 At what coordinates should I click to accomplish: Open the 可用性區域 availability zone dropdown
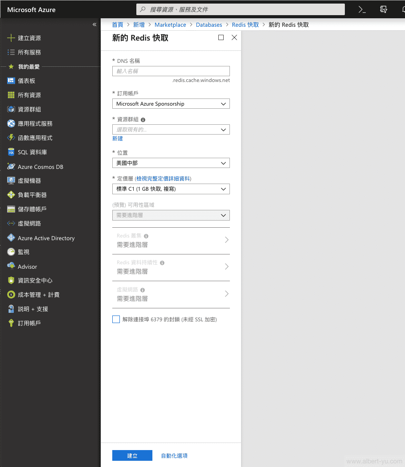coord(171,215)
